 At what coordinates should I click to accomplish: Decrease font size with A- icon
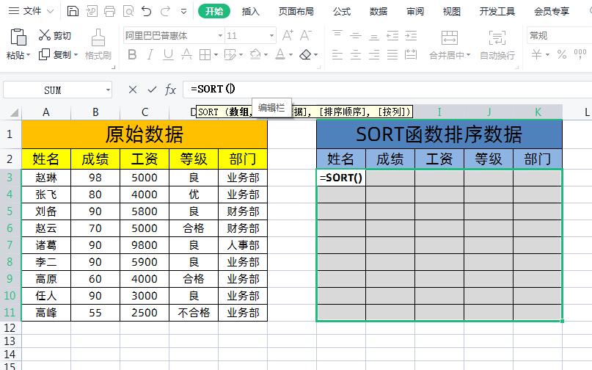coord(306,35)
